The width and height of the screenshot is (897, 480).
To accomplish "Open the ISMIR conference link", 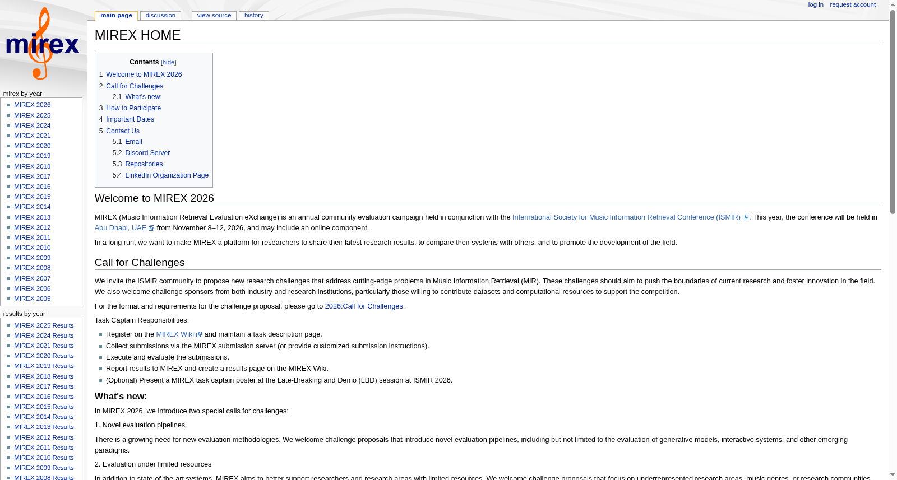I will point(626,217).
